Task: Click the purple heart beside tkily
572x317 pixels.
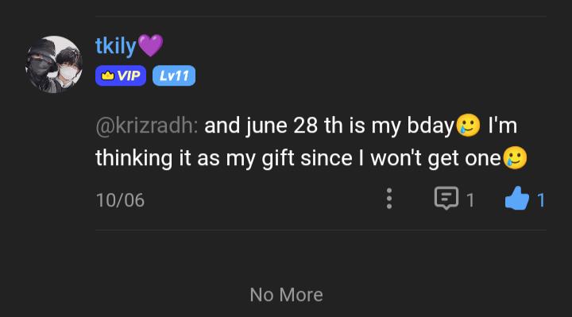Action: click(150, 45)
